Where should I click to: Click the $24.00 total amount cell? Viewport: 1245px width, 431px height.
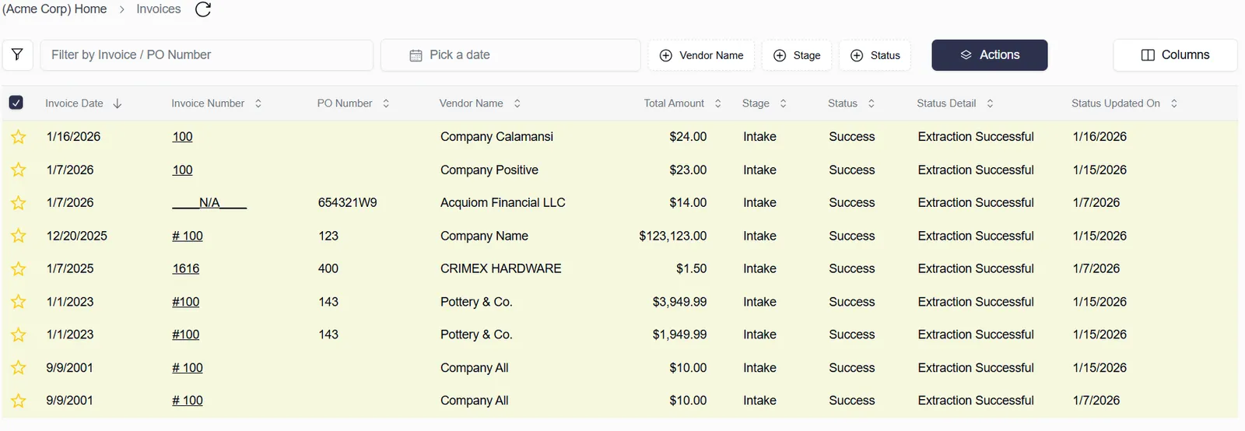click(689, 137)
